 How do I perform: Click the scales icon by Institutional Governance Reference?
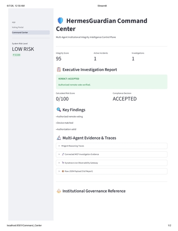59,191
